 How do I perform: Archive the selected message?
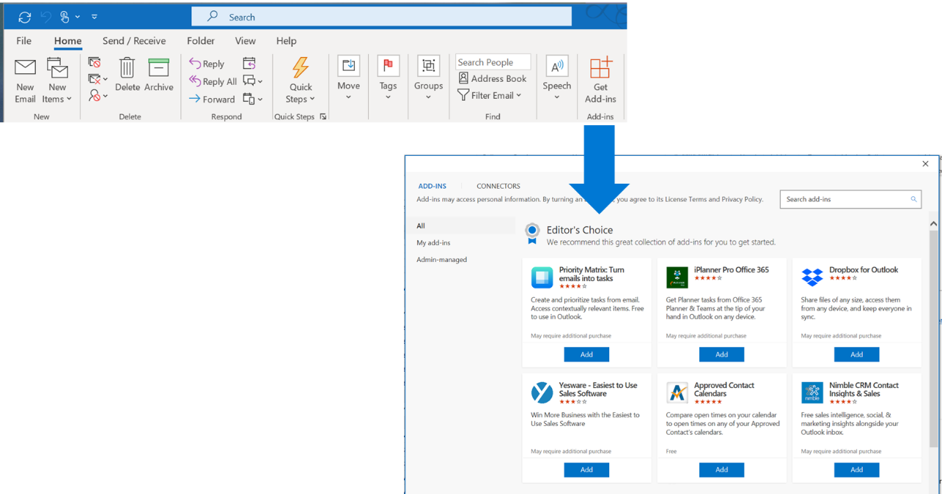(159, 75)
